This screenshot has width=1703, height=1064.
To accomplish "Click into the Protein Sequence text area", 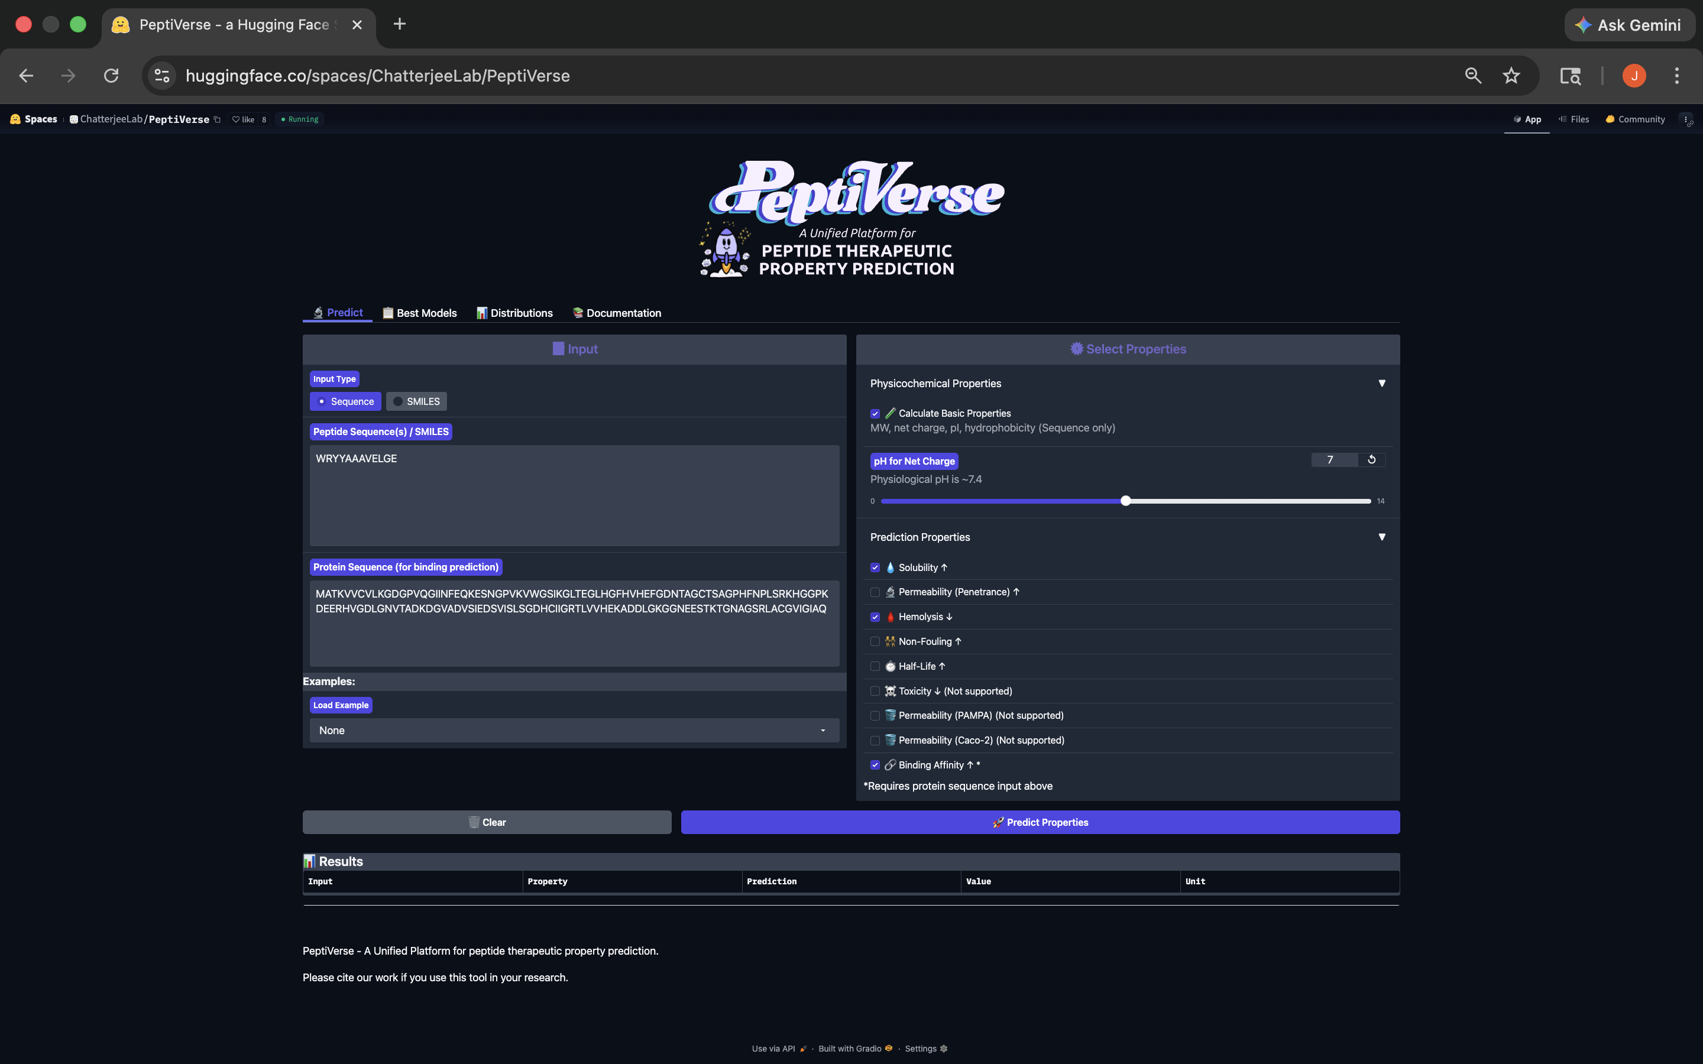I will (x=574, y=624).
